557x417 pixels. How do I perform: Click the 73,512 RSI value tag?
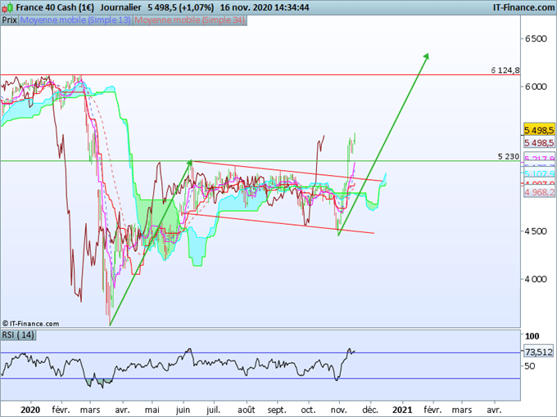coord(539,352)
